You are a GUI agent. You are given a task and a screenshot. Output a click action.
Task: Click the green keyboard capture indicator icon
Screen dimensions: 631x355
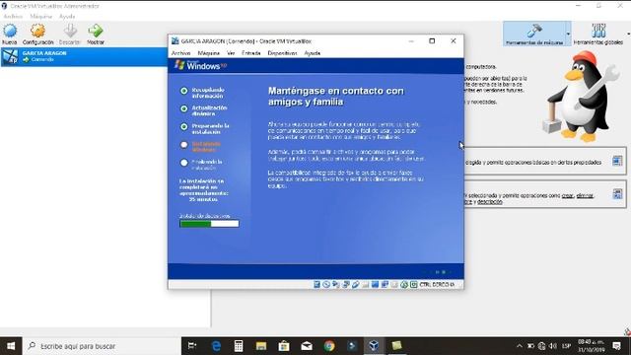click(414, 285)
